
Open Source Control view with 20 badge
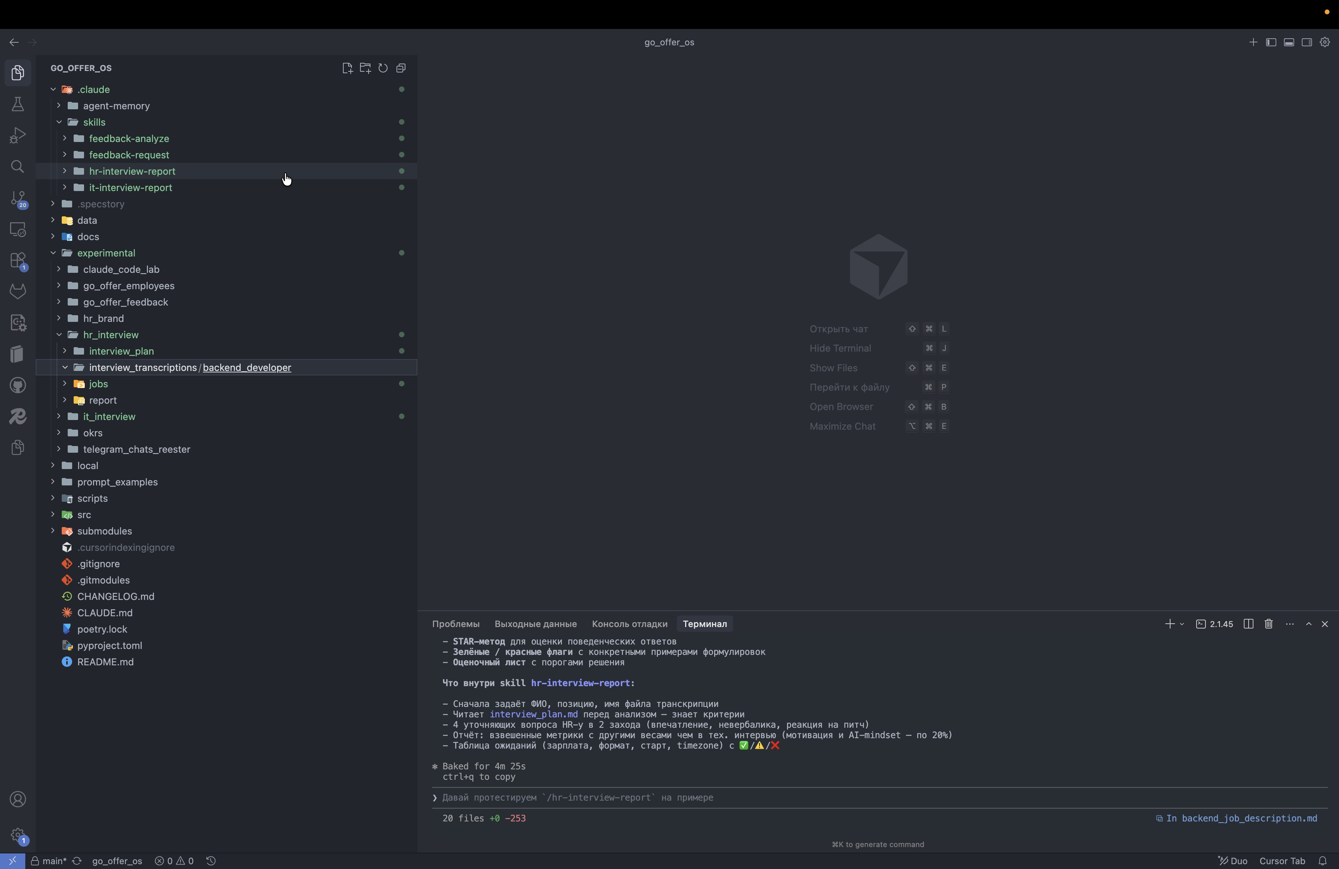(x=17, y=198)
